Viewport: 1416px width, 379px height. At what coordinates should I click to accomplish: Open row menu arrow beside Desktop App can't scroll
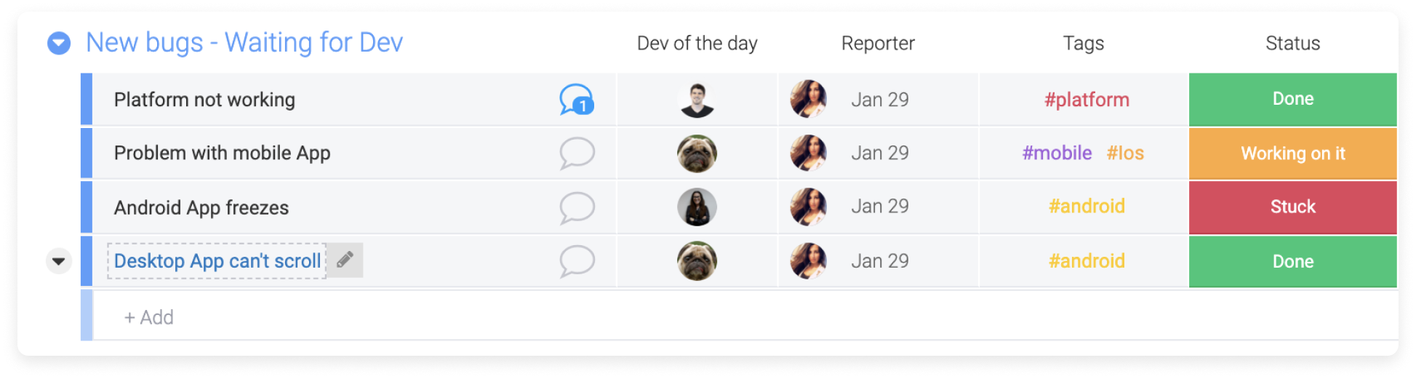(x=59, y=260)
